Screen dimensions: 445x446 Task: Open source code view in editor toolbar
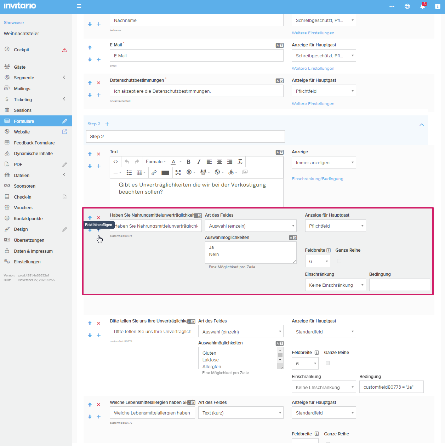[115, 162]
